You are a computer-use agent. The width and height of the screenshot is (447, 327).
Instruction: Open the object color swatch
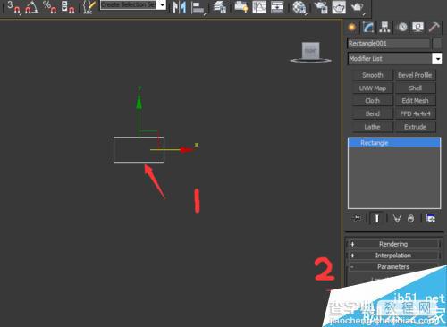tap(437, 44)
